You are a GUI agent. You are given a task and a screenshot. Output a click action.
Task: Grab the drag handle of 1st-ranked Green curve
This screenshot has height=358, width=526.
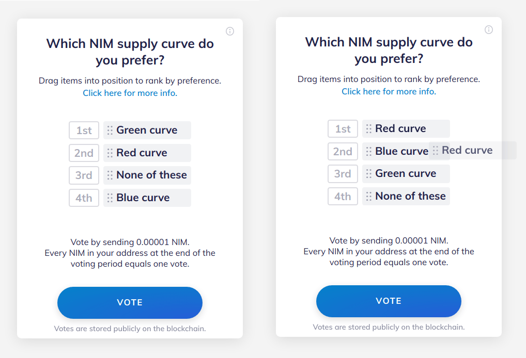[x=110, y=131]
